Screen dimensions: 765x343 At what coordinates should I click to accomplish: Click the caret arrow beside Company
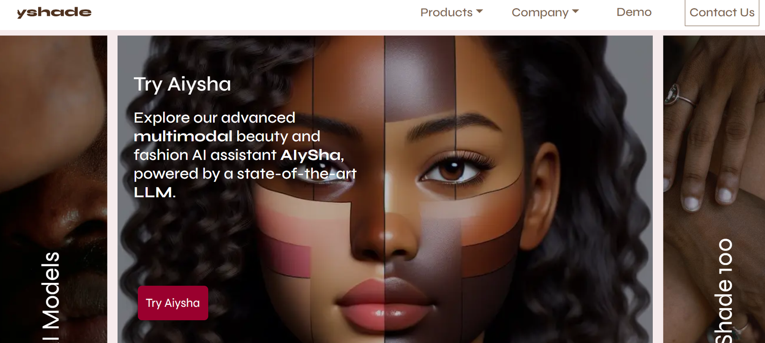click(575, 11)
